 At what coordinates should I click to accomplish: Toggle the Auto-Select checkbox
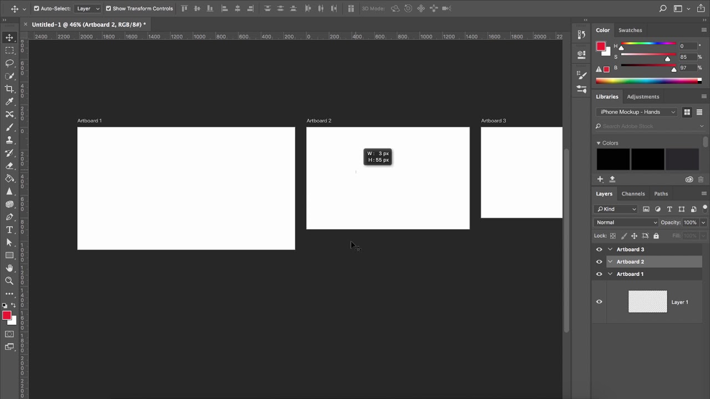37,8
